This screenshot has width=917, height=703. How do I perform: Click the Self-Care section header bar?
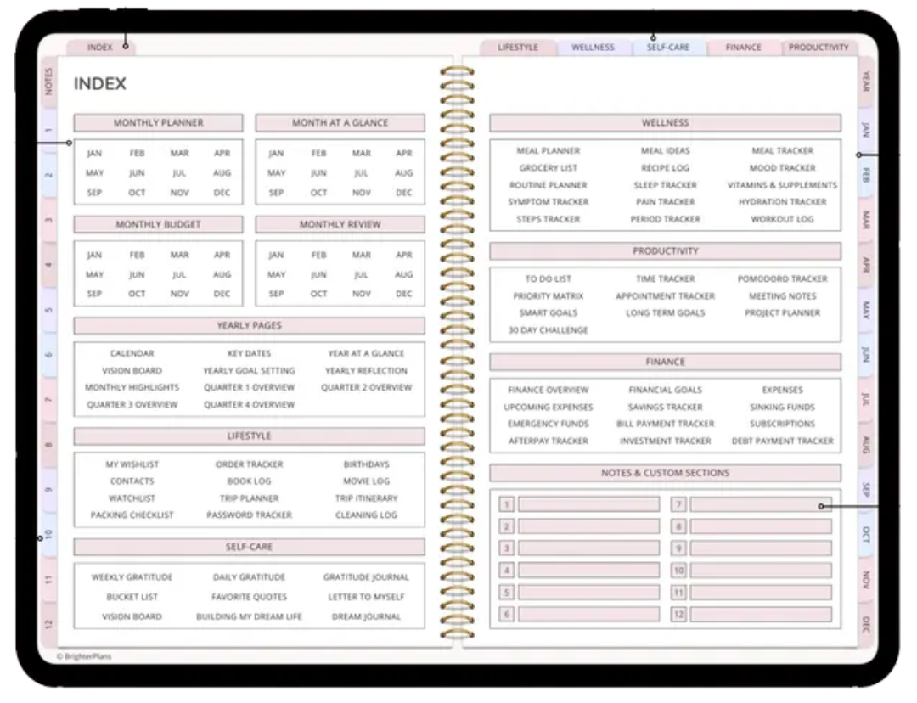(249, 548)
